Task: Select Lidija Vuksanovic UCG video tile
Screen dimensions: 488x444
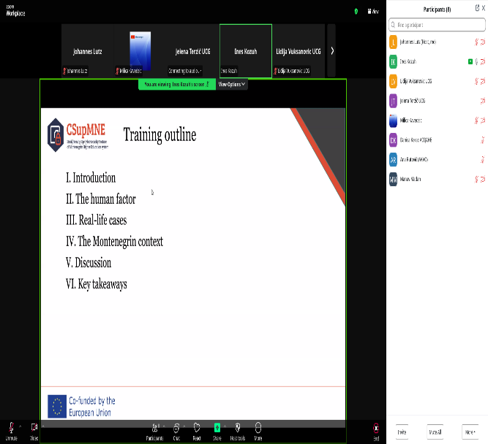Action: click(299, 51)
